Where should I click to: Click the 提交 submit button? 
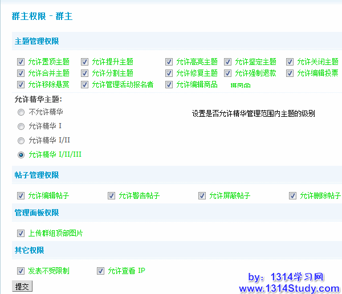pos(22,287)
